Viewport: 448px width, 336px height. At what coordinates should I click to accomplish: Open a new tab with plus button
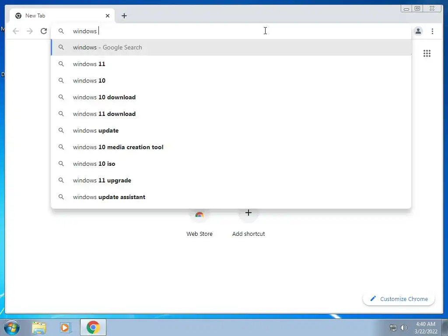[x=124, y=16]
